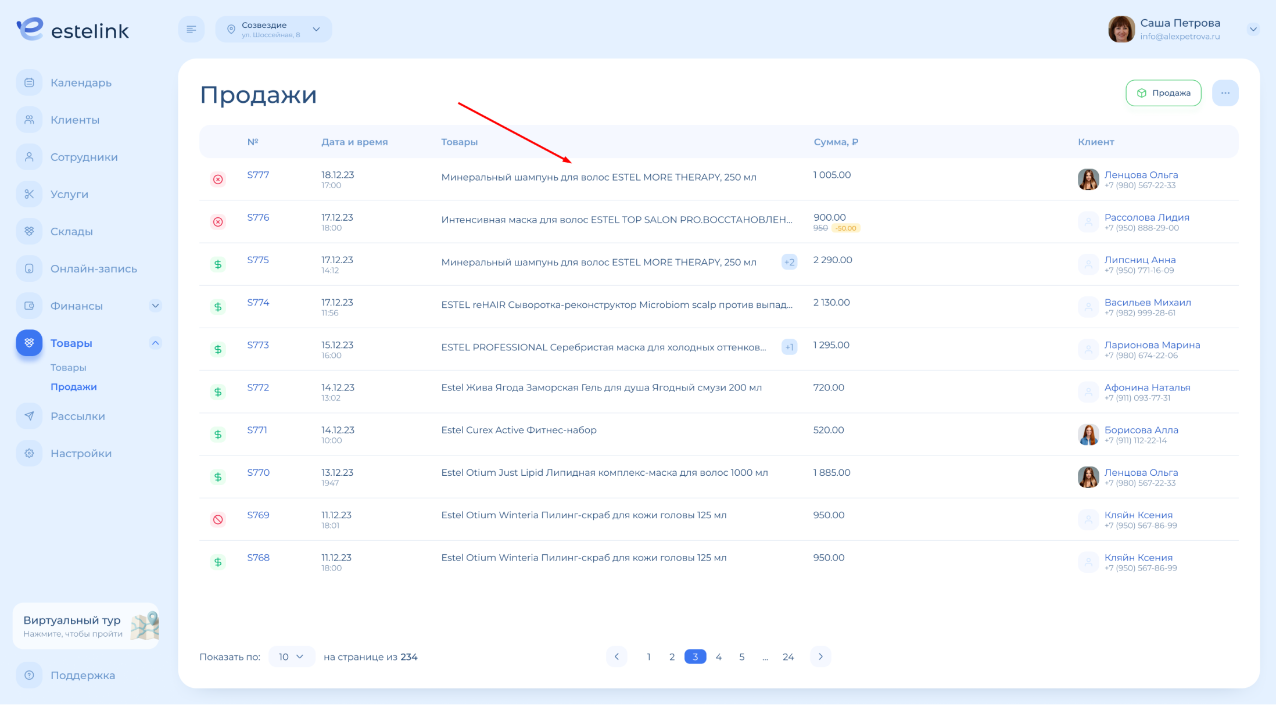Viewport: 1276px width, 707px height.
Task: Open the Клиенты sidebar icon
Action: (x=29, y=120)
